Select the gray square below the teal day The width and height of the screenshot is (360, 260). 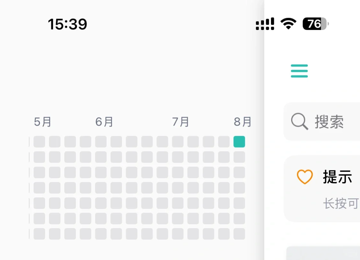click(x=239, y=157)
